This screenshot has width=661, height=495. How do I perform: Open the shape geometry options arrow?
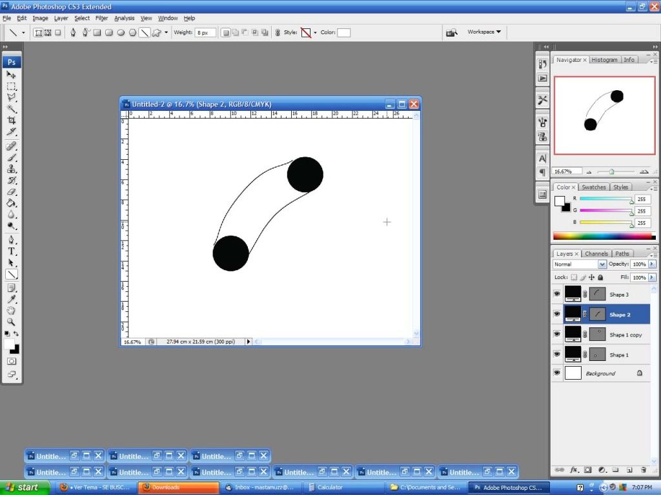click(166, 32)
